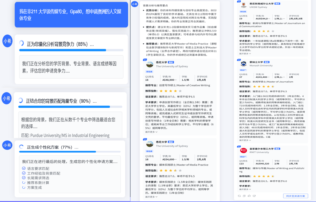
Task: Click the AUD40,320 tuition on the RMIT card
Action: pyautogui.click(x=262, y=164)
